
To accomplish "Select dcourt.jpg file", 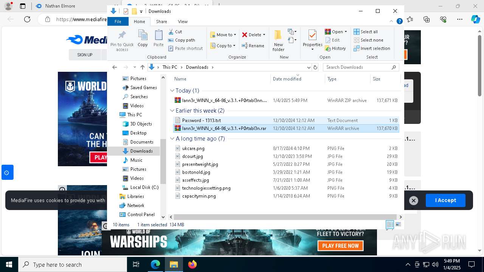I will coord(286,156).
